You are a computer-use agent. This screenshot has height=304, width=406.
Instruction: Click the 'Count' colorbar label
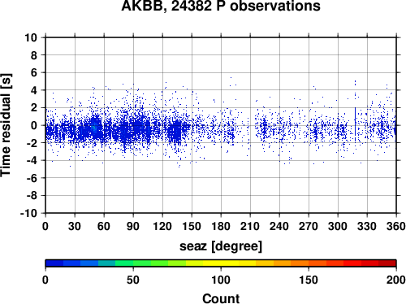[221, 298]
